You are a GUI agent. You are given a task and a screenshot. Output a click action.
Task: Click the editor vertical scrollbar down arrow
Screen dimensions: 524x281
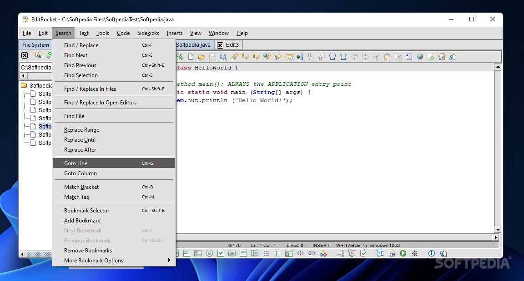(498, 229)
